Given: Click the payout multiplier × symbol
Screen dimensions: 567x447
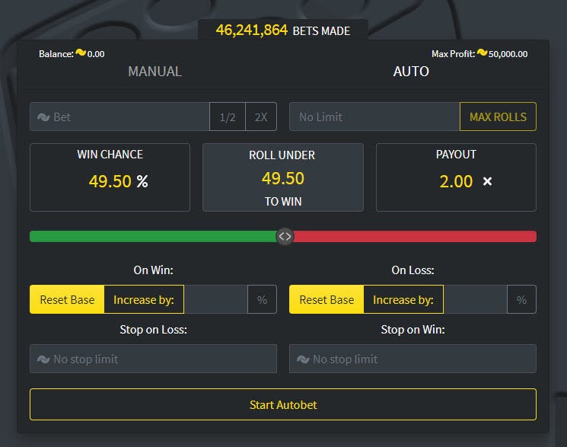Looking at the screenshot, I should click(x=487, y=181).
